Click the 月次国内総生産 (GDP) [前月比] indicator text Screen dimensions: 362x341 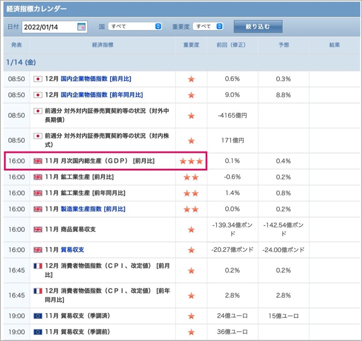point(100,161)
